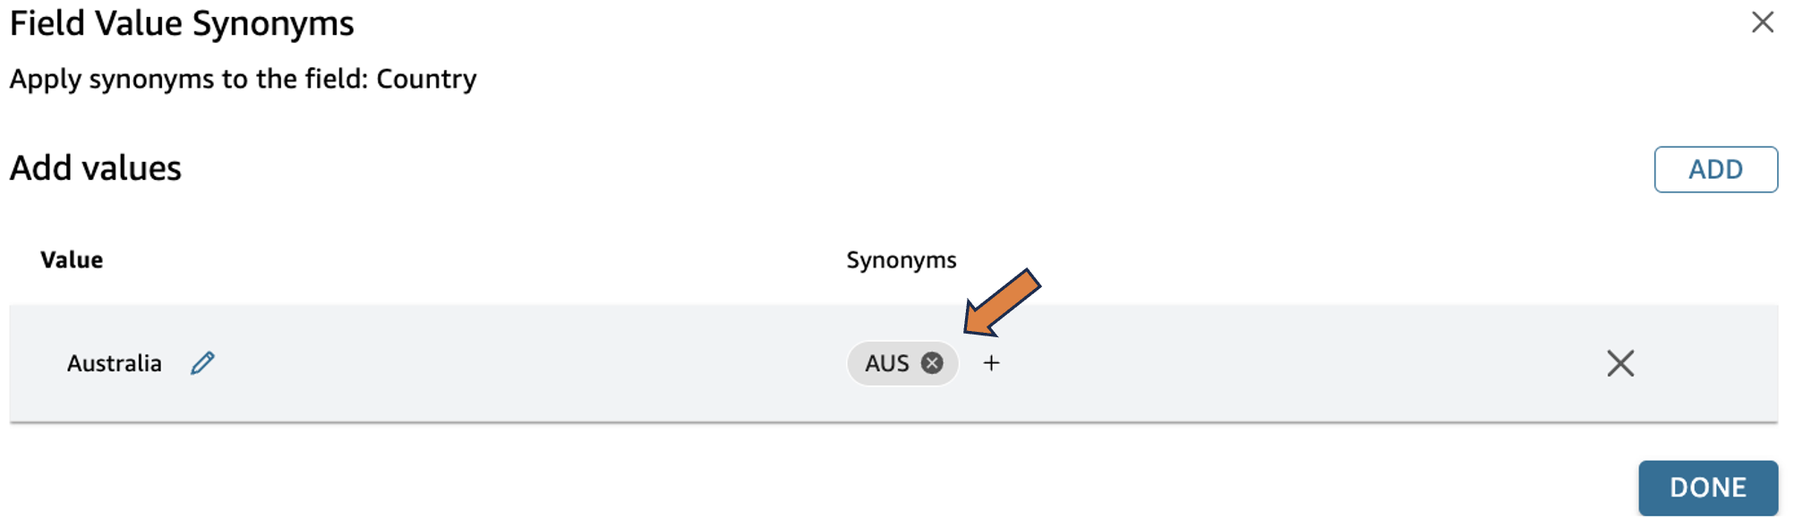Viewport: 1803px width, 526px height.
Task: Click the Value column header
Action: [x=70, y=259]
